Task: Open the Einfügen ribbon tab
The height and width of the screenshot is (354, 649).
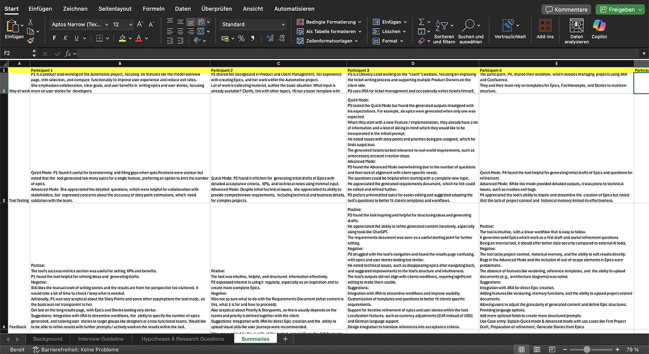Action: (x=40, y=8)
